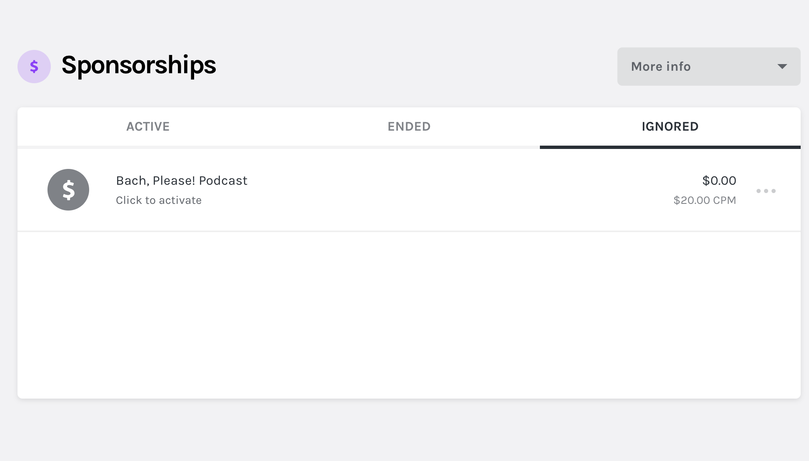809x461 pixels.
Task: Click the $0.00 earnings amount
Action: point(719,181)
